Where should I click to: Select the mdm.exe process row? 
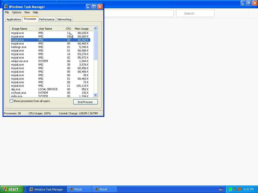point(50,96)
